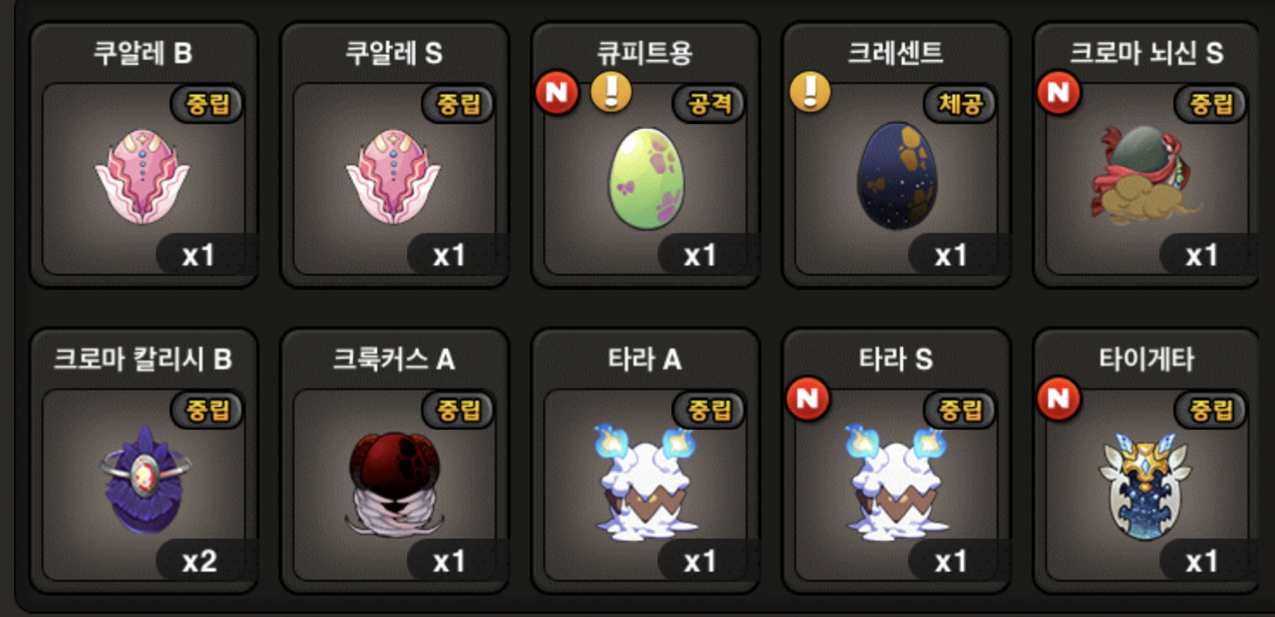This screenshot has height=617, width=1275.
Task: Click the 크로마 뇌신 S title label
Action: [x=1146, y=53]
